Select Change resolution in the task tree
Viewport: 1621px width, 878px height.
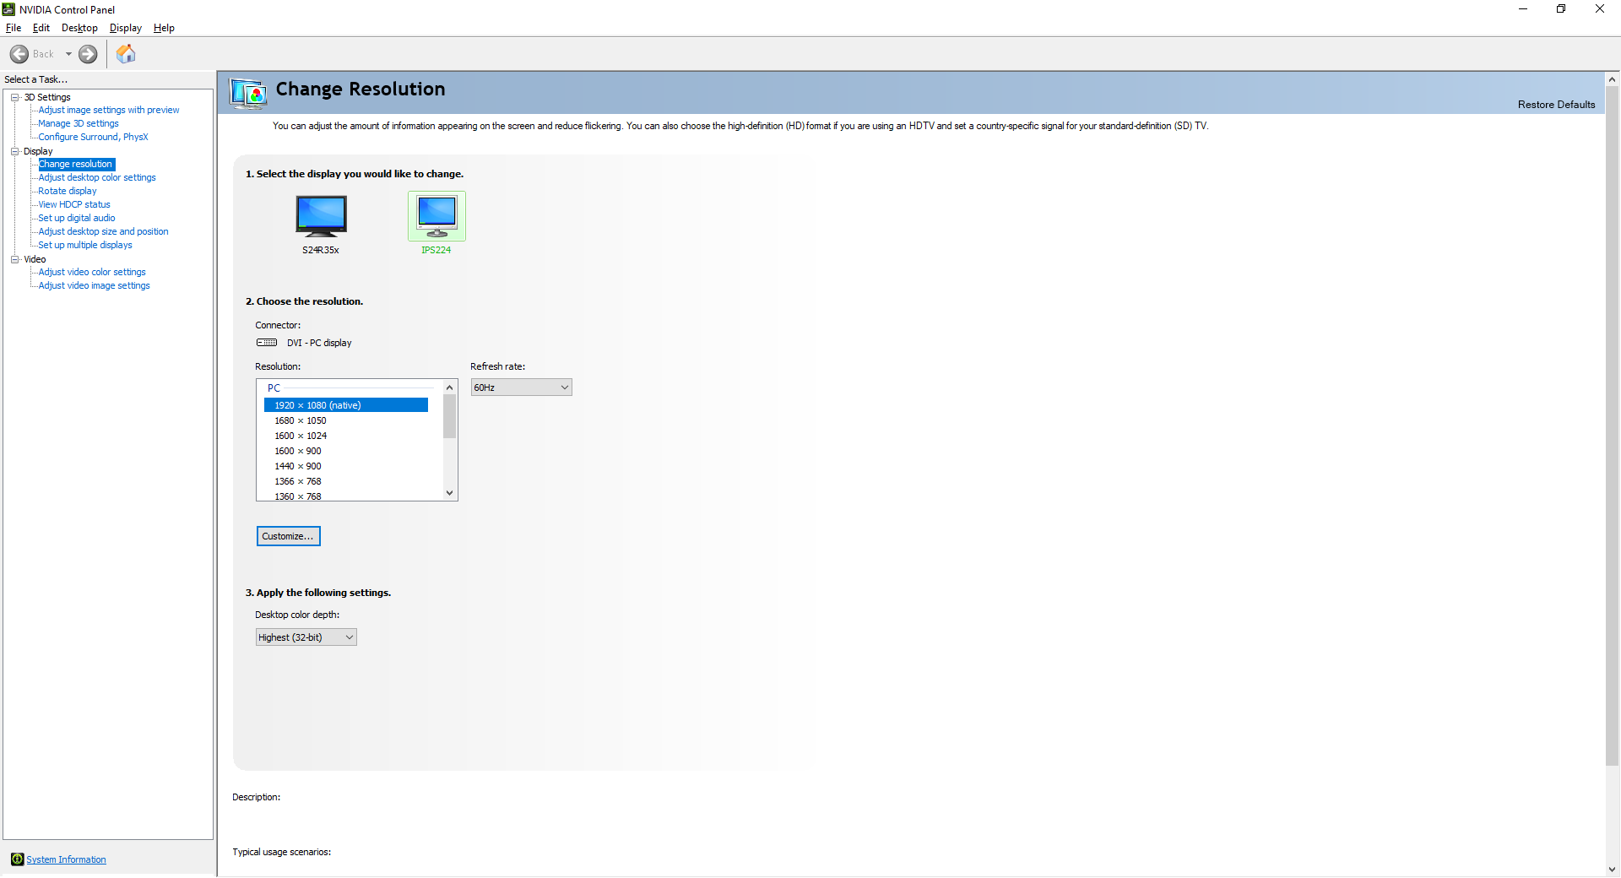[x=76, y=164]
